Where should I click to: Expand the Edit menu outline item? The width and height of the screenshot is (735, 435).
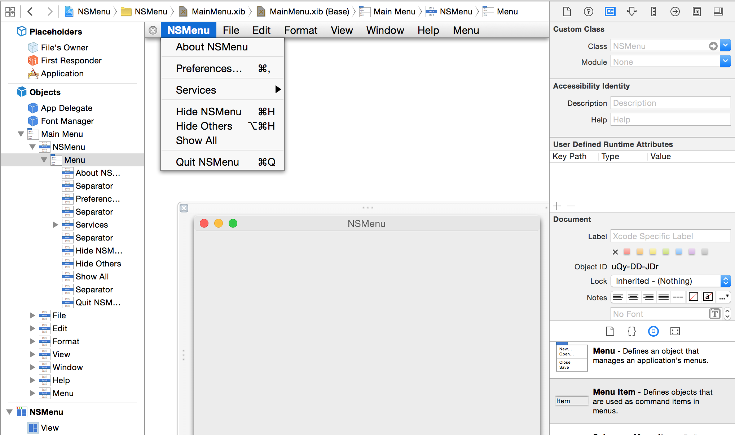pyautogui.click(x=32, y=328)
